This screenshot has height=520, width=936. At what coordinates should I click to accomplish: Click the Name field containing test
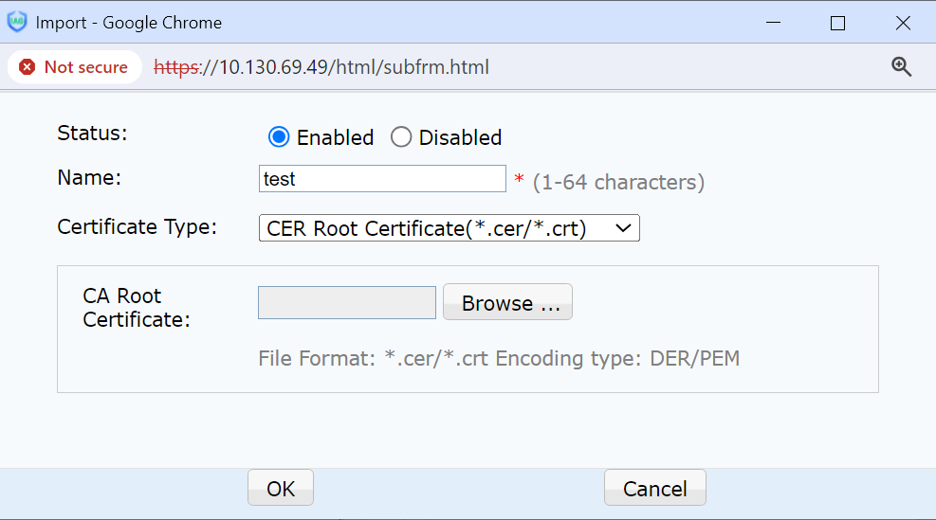pos(382,179)
